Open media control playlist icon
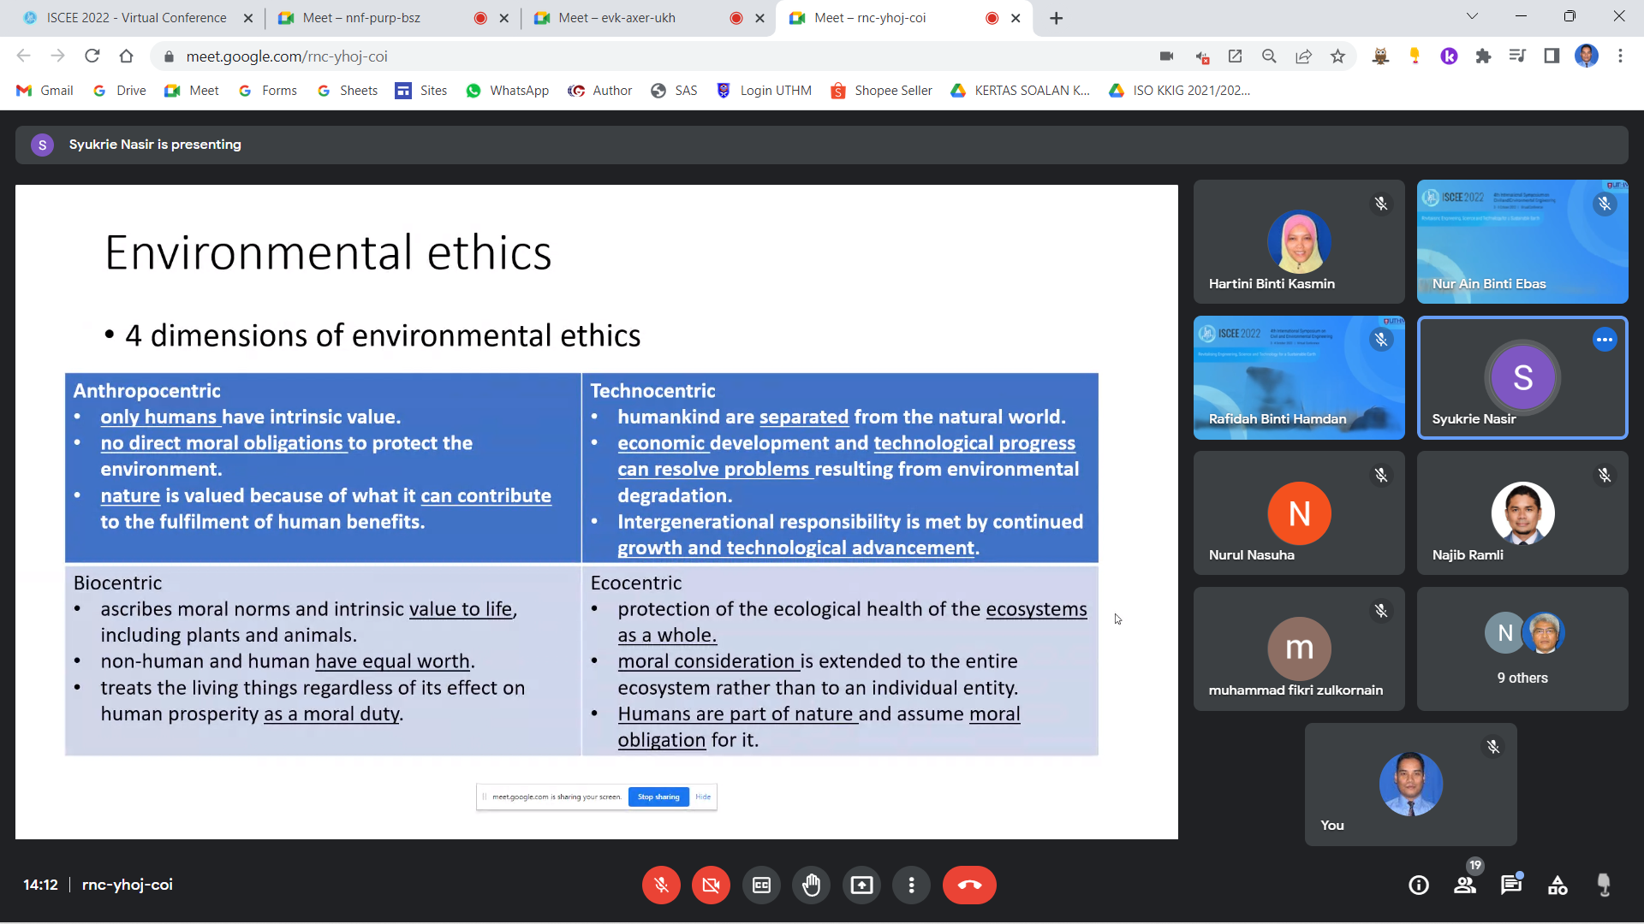The width and height of the screenshot is (1644, 924). tap(1517, 56)
